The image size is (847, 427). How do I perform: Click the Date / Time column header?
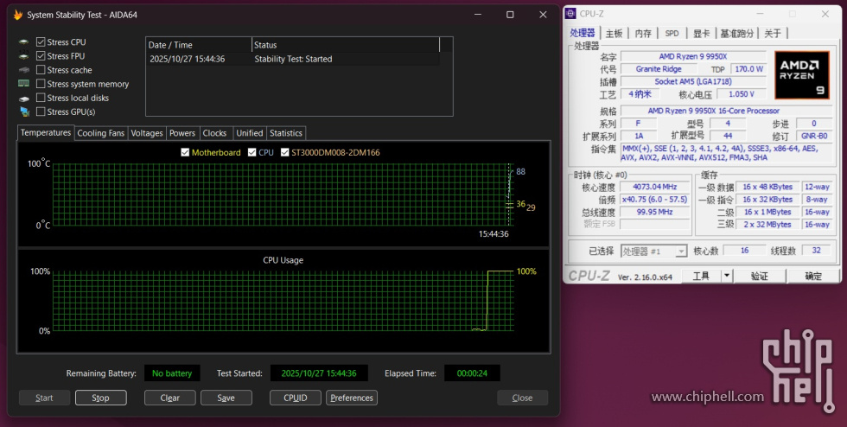(198, 45)
